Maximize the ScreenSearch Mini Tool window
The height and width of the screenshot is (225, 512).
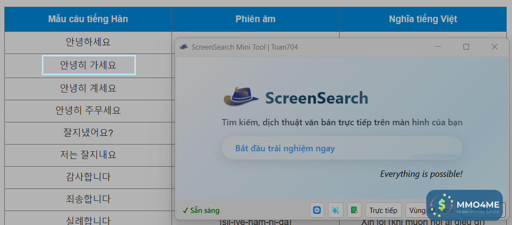click(466, 47)
